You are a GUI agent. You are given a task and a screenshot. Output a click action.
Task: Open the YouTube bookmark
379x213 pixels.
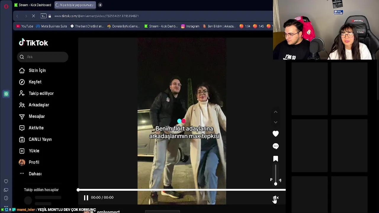pyautogui.click(x=25, y=26)
